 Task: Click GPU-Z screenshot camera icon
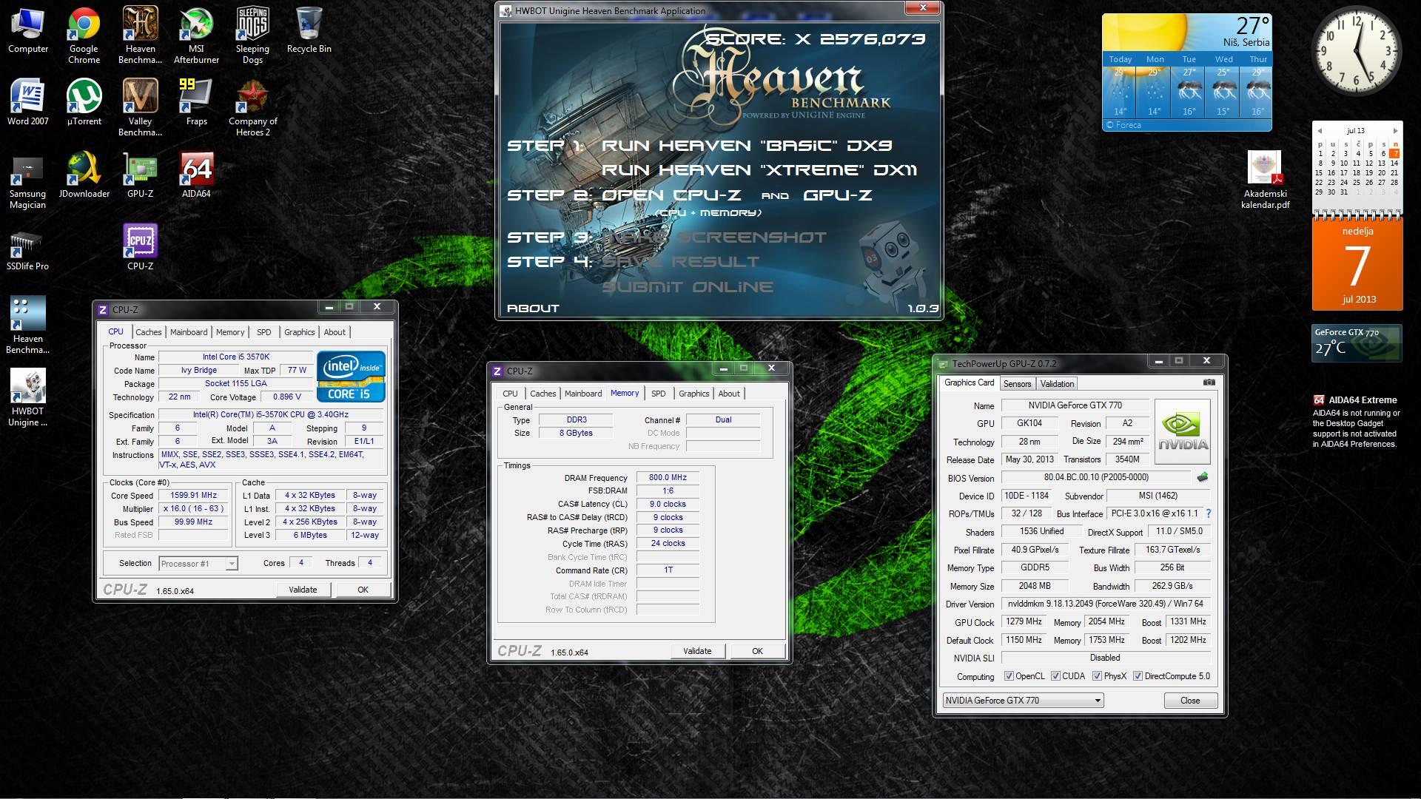click(1209, 382)
